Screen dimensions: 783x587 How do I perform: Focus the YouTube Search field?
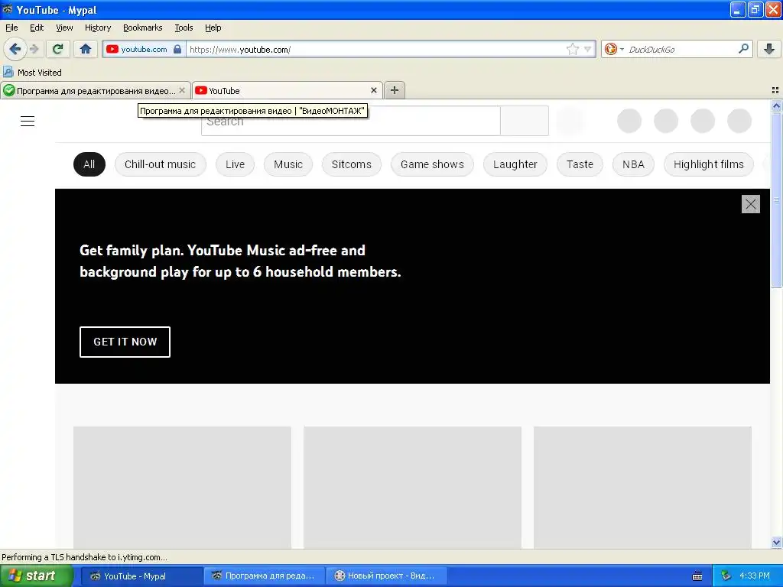[350, 121]
